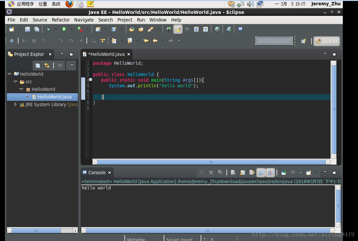The width and height of the screenshot is (358, 241).
Task: Expand the JRE System Library node
Action: (16, 104)
